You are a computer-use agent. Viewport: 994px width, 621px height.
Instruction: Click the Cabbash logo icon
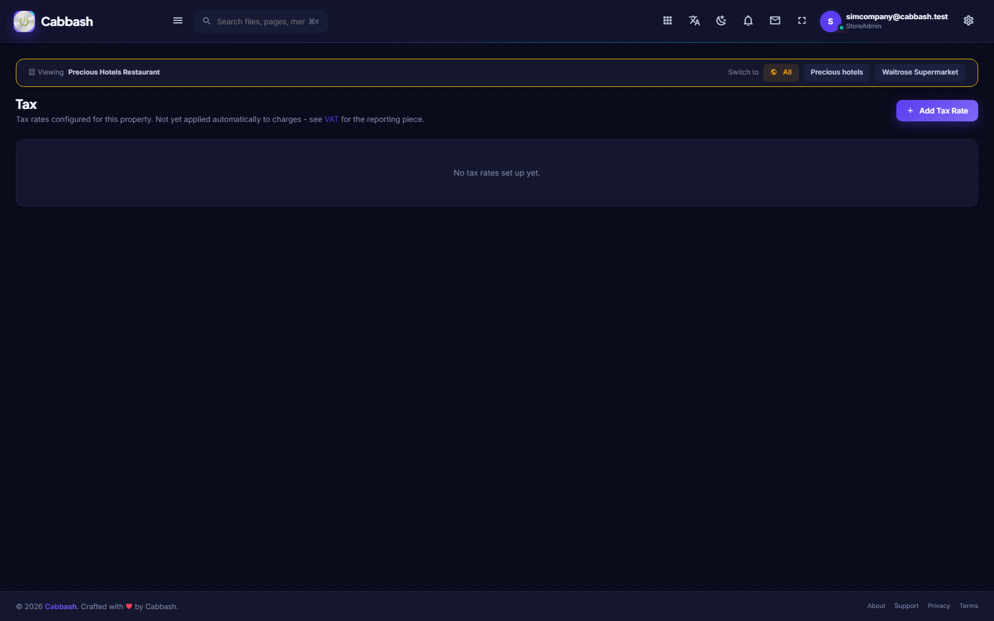[24, 21]
